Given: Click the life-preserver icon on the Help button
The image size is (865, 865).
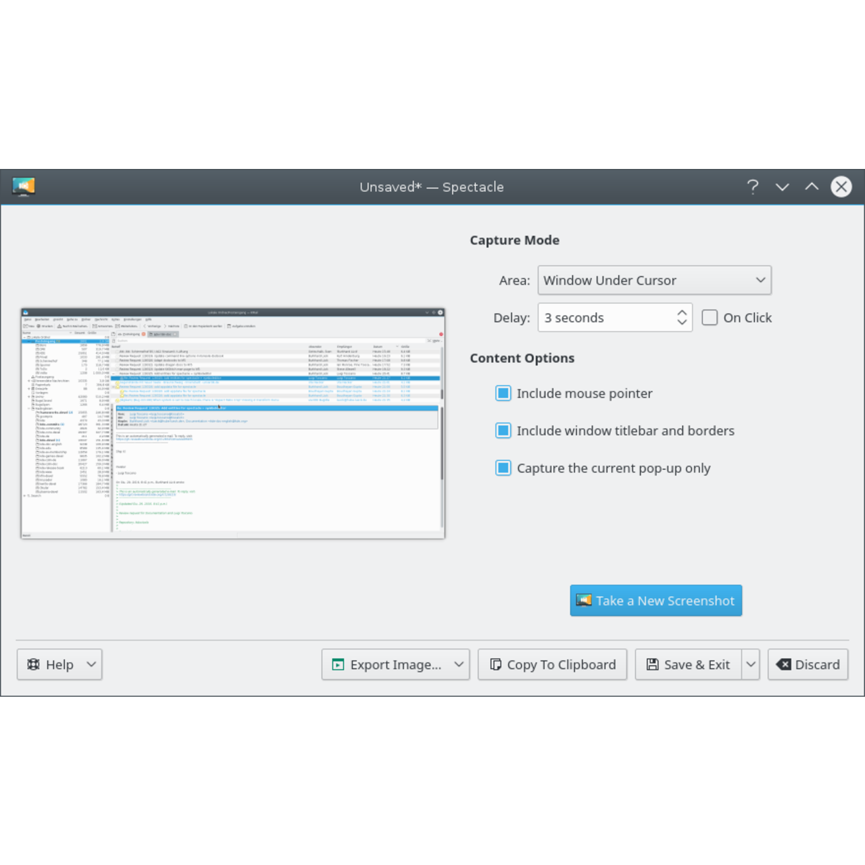Looking at the screenshot, I should 32,664.
